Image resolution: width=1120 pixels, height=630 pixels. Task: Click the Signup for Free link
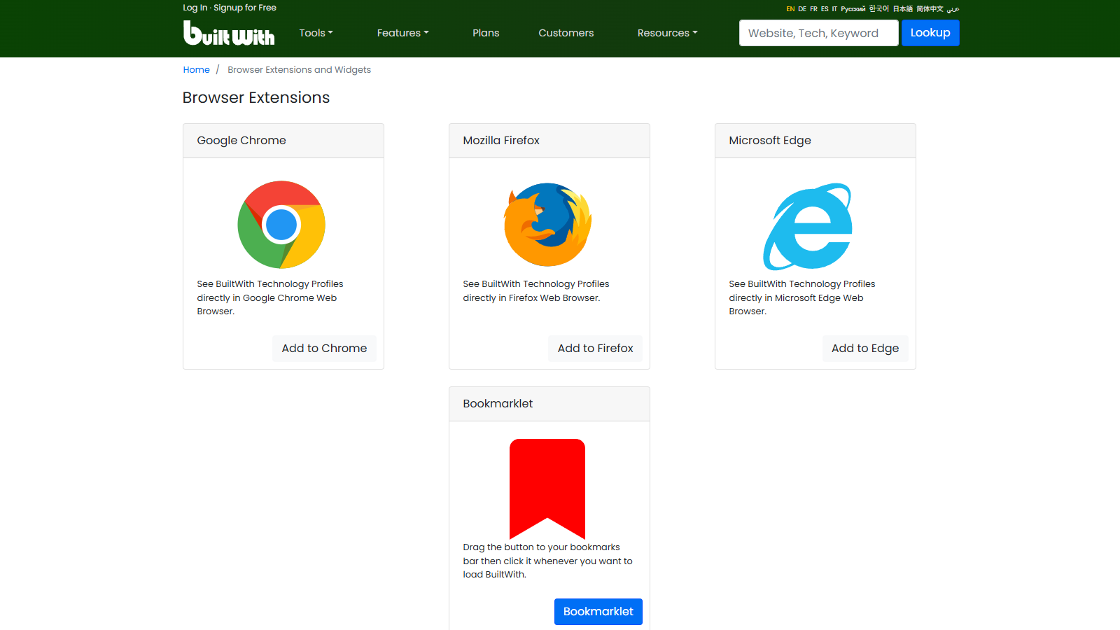pos(245,8)
